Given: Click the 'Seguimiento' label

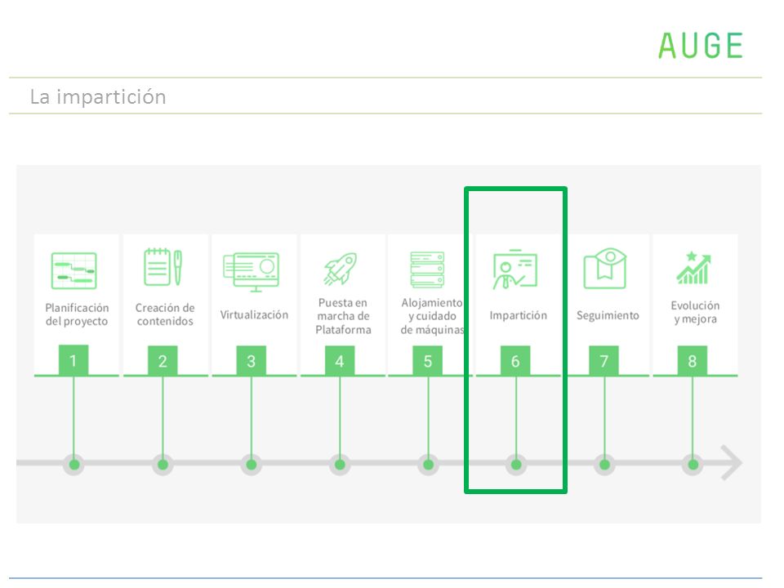Looking at the screenshot, I should point(608,315).
